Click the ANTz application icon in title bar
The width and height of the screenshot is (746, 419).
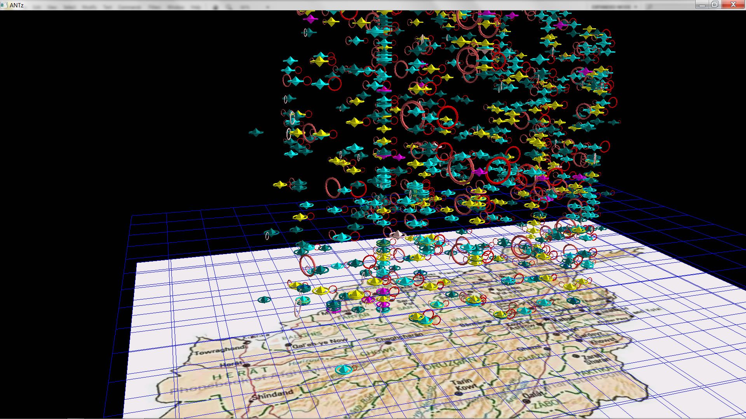coord(4,5)
